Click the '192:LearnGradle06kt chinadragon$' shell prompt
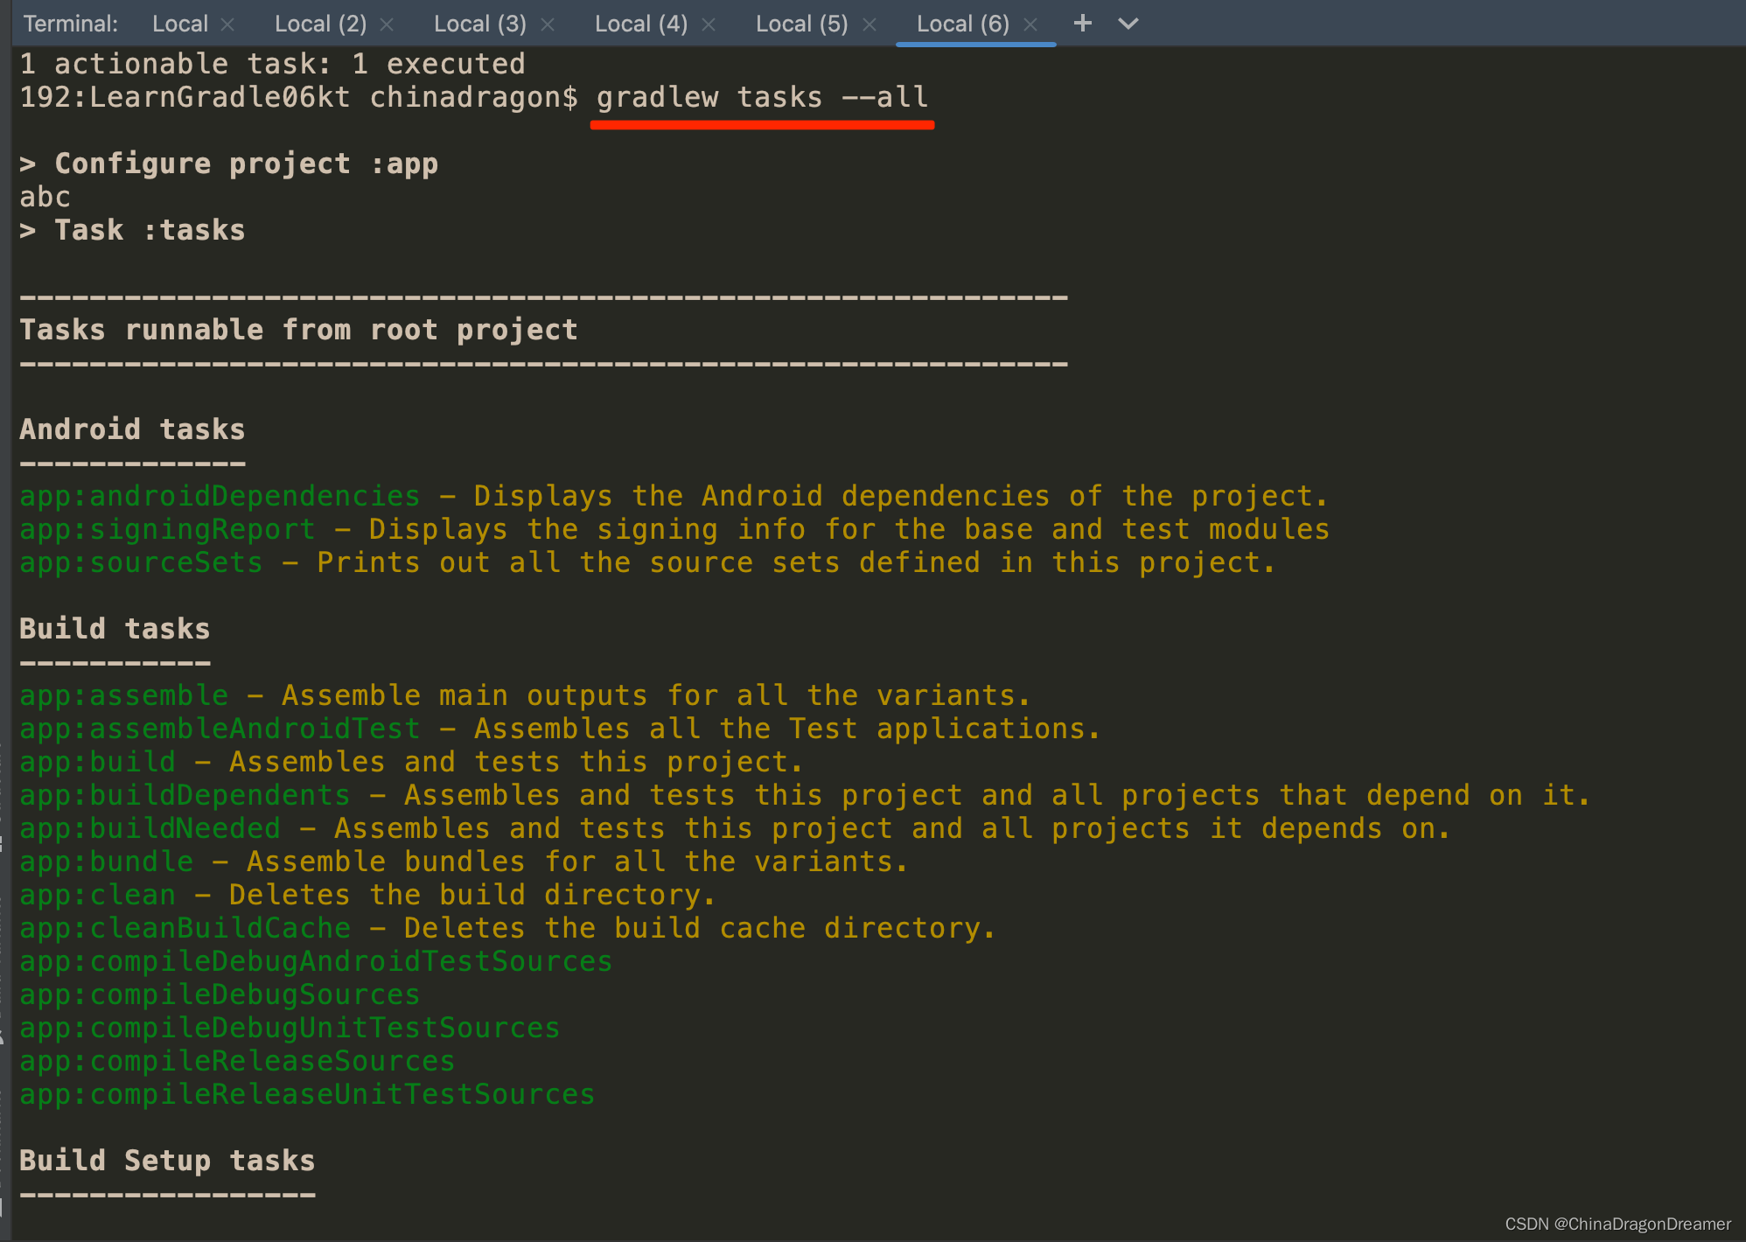Viewport: 1746px width, 1242px height. 298,97
